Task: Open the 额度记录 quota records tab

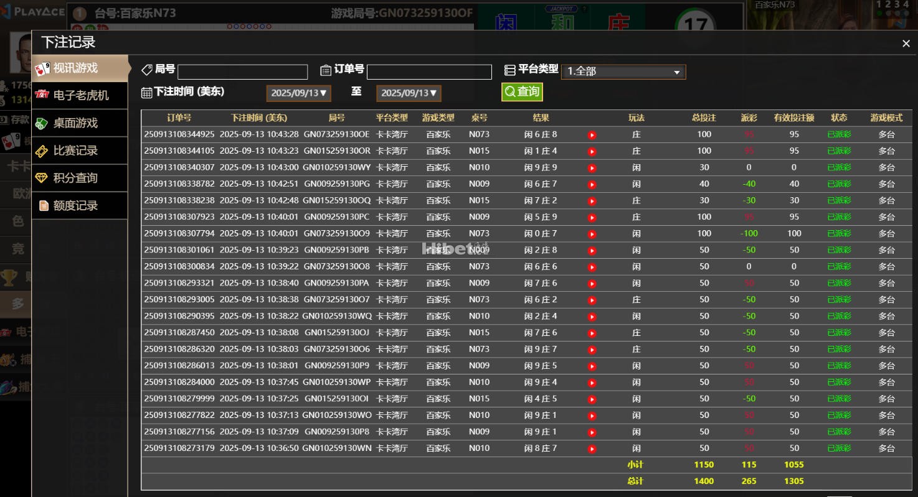Action: 80,206
